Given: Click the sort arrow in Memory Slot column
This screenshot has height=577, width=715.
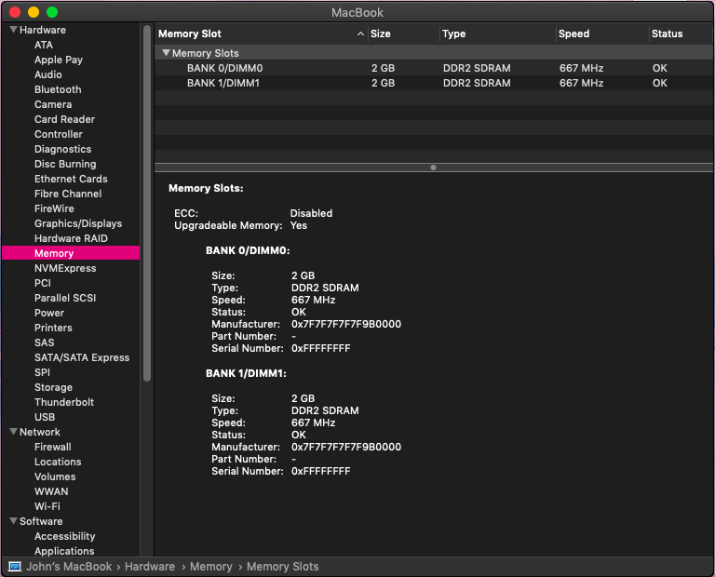Looking at the screenshot, I should tap(360, 34).
